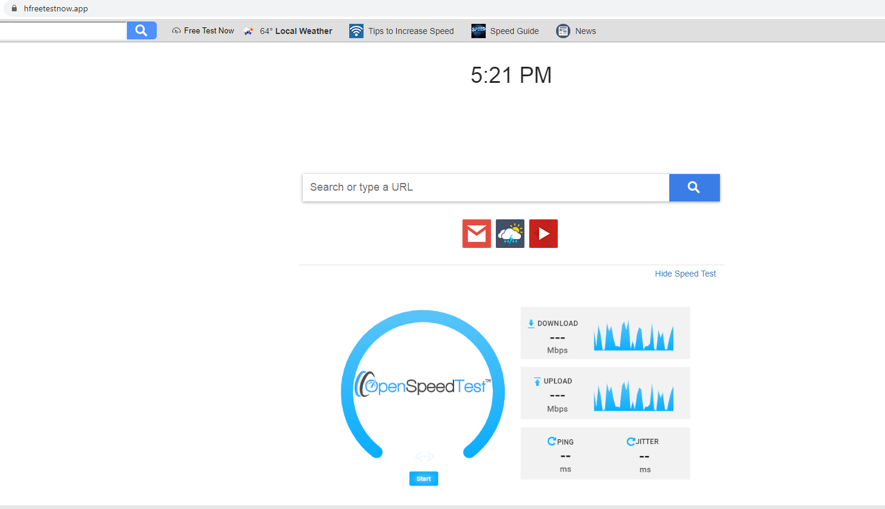
Task: Click the site lock icon in address bar
Action: 14,8
